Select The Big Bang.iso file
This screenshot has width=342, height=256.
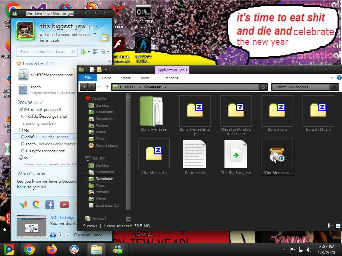point(236,157)
